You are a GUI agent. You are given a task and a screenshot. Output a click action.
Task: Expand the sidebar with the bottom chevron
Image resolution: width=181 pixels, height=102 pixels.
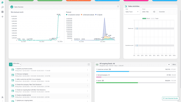click(3, 101)
